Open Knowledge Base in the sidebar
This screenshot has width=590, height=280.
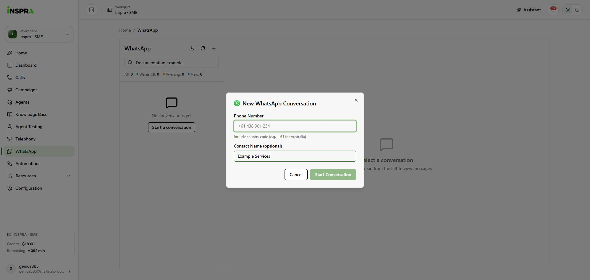pyautogui.click(x=39, y=114)
